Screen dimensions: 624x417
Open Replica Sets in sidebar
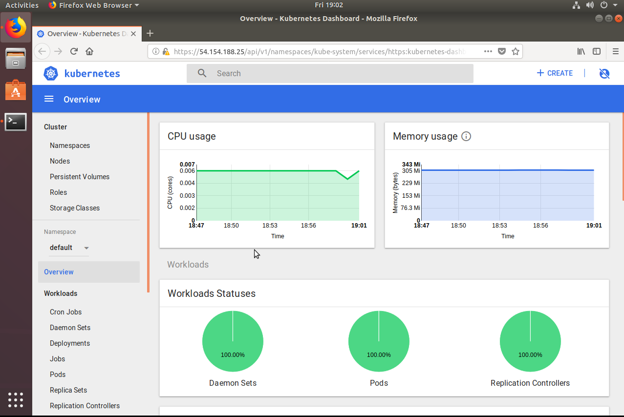[68, 390]
